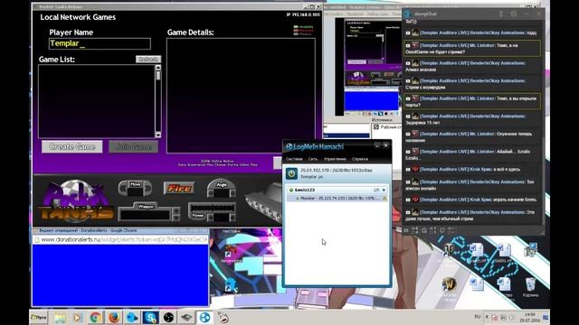579x325 pixels.
Task: Open Hamachi Справка menu
Action: (360, 159)
